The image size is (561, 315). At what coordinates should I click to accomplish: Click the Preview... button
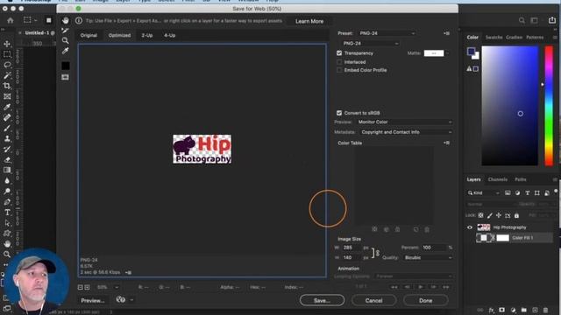[93, 300]
